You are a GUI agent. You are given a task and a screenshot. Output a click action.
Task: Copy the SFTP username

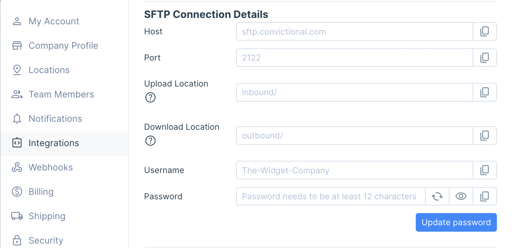point(484,170)
